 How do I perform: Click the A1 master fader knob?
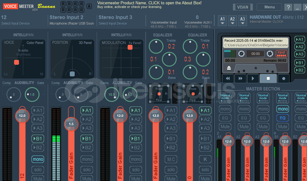click(x=228, y=141)
